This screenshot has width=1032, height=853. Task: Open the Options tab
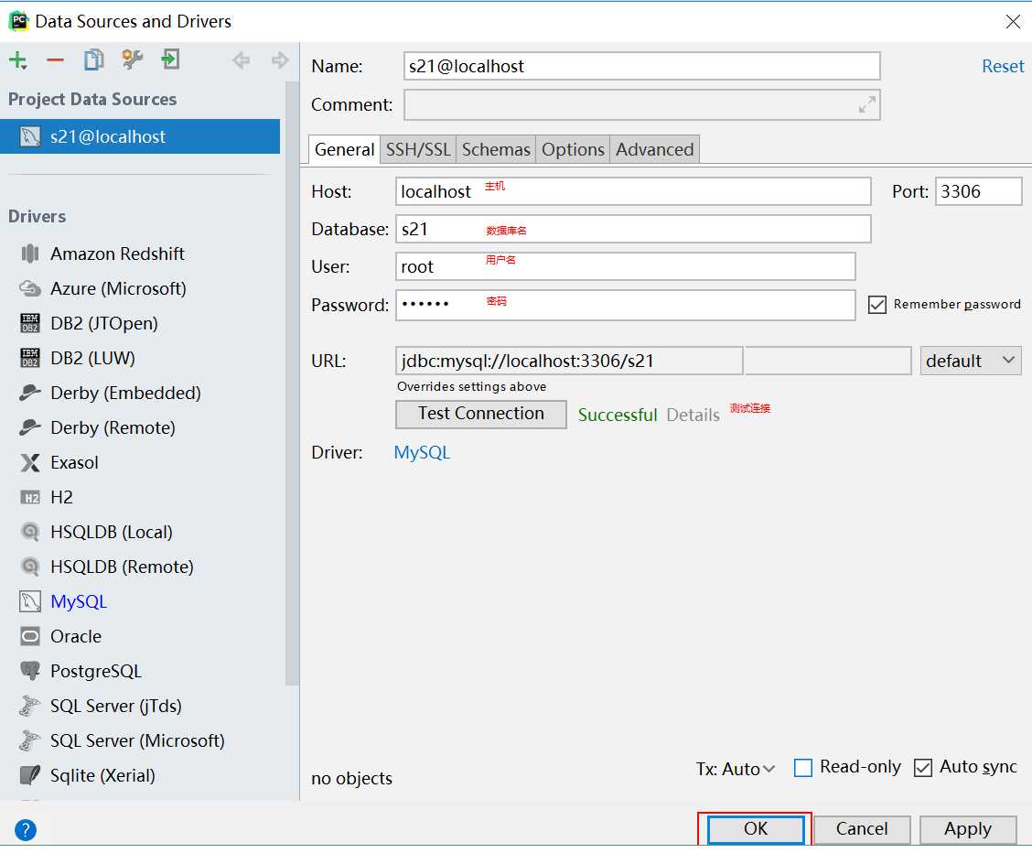pos(573,149)
